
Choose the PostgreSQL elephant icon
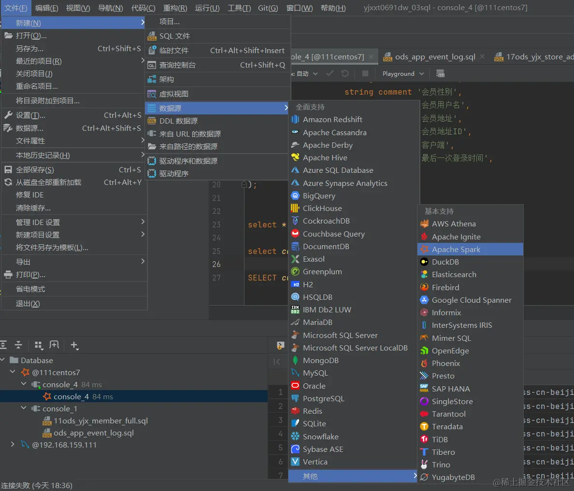(295, 398)
